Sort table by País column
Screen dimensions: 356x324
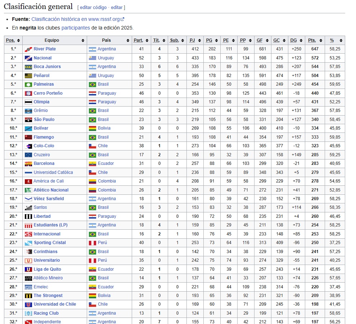(x=128, y=40)
